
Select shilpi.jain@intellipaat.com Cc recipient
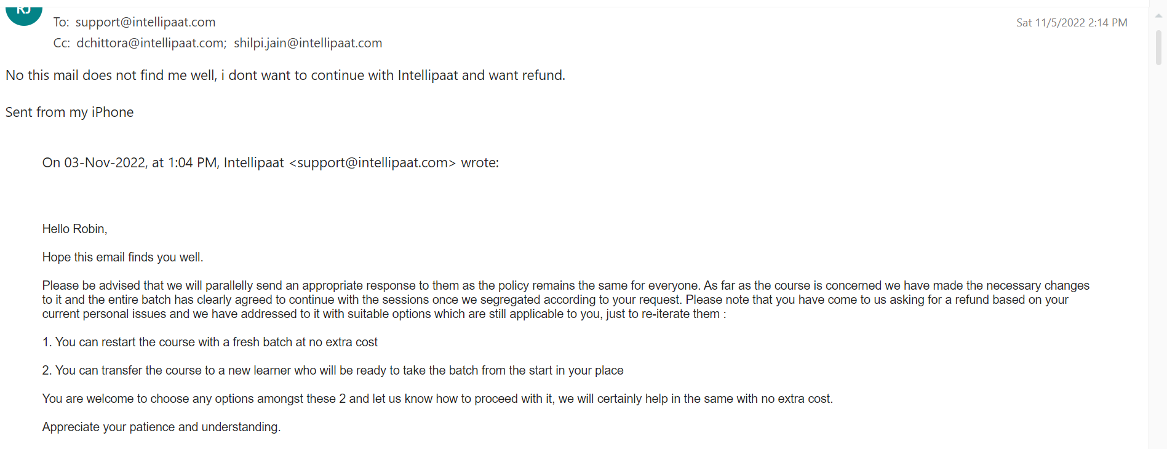point(308,43)
